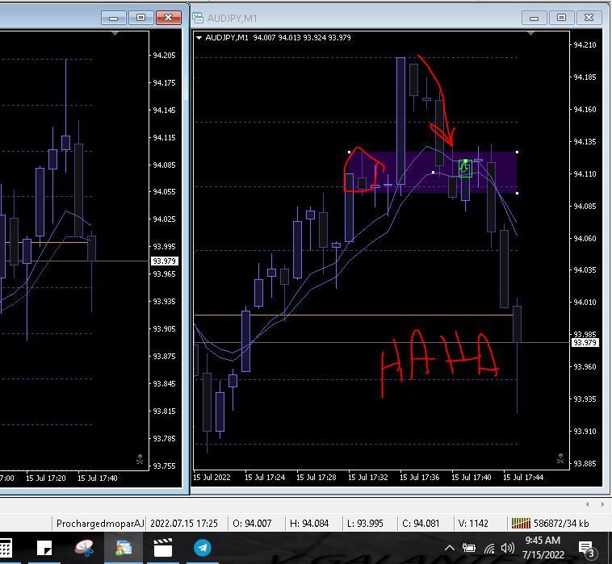The image size is (612, 564).
Task: Click the green sell arrow trade marker
Action: click(x=465, y=168)
